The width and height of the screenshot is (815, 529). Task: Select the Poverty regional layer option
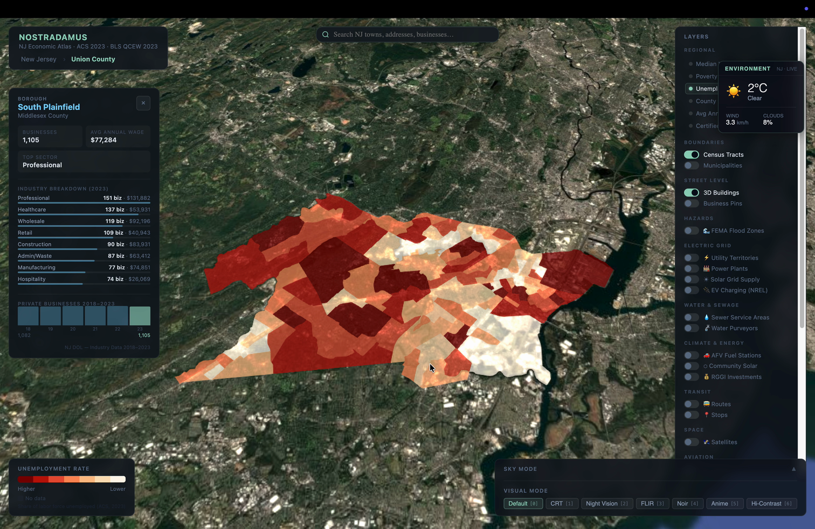point(706,76)
